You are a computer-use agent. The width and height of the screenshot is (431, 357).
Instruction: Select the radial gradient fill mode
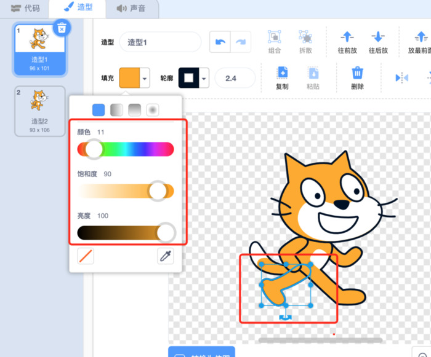point(153,110)
